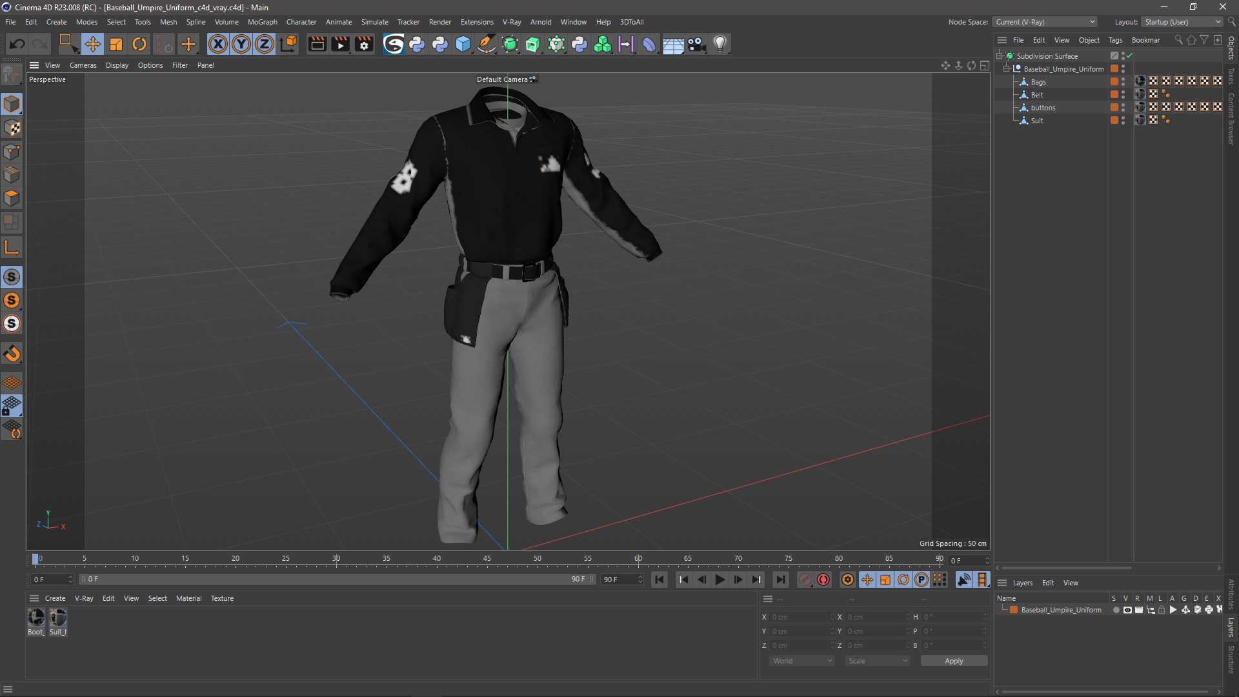Viewport: 1239px width, 697px height.
Task: Open the Cameras viewport menu
Action: tap(83, 65)
